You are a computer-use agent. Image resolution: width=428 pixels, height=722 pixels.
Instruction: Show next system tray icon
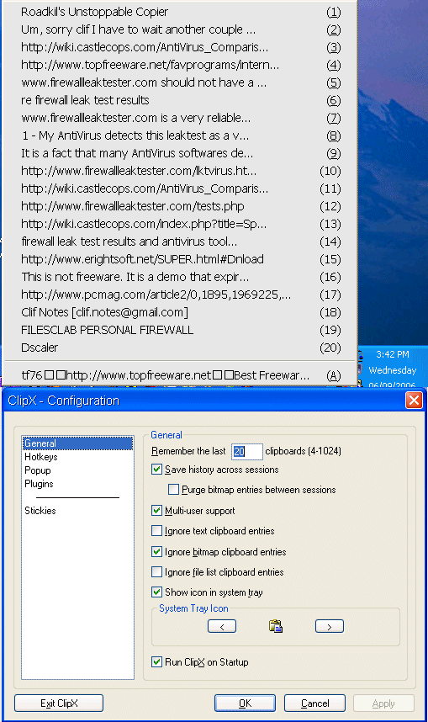pos(330,626)
